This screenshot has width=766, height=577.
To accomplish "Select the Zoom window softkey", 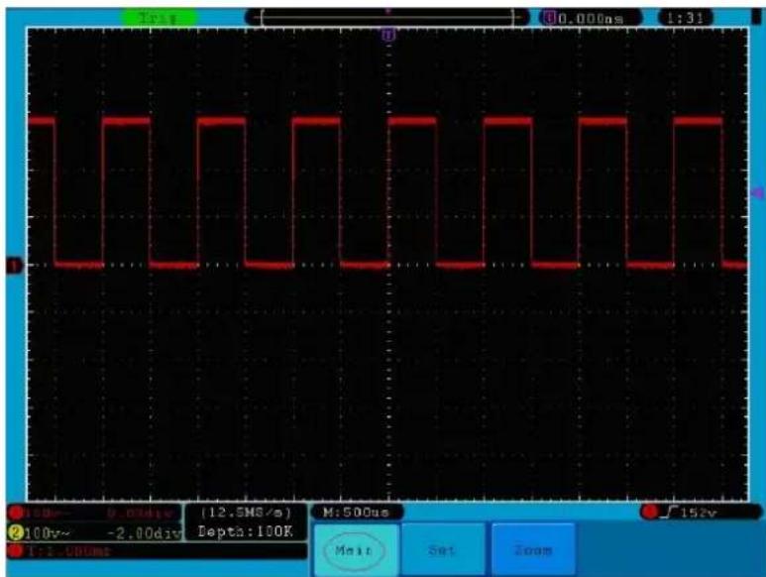I will (x=533, y=550).
